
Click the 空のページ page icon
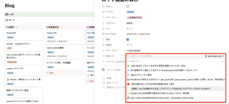coord(104,83)
